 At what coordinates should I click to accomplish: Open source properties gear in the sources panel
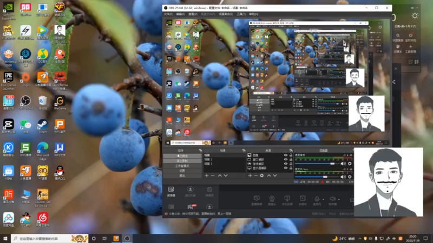click(262, 175)
